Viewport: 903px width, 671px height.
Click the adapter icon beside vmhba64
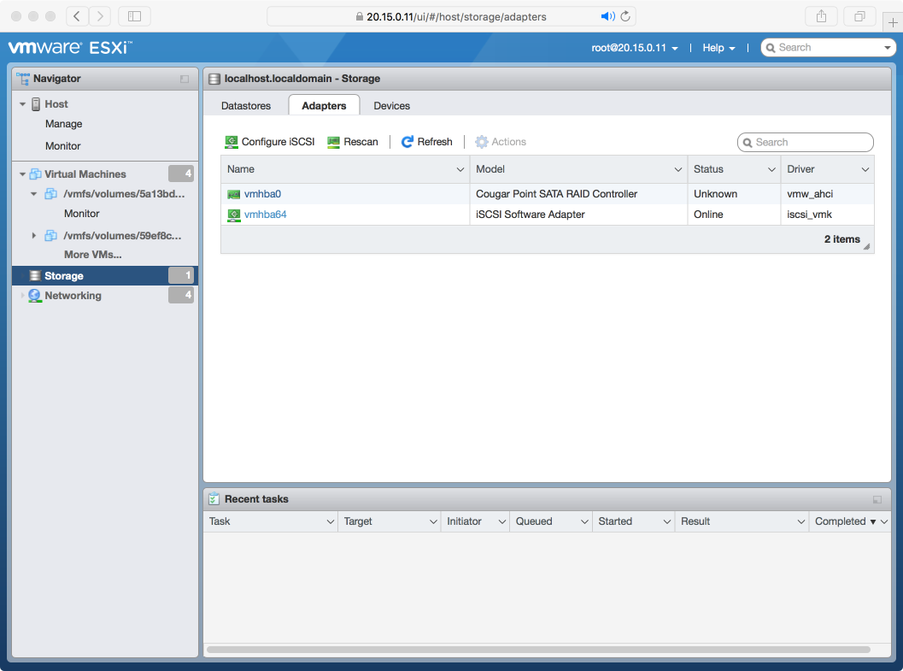coord(233,214)
